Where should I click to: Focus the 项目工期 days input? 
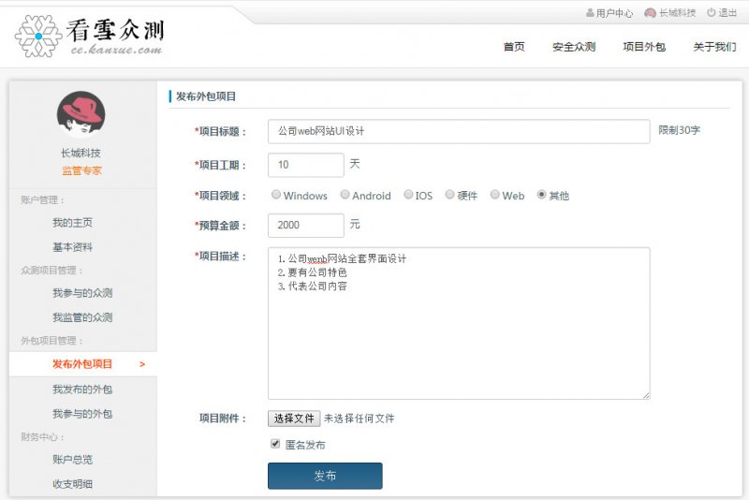pos(306,165)
